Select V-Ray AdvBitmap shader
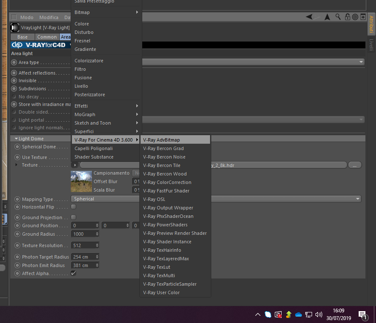This screenshot has width=376, height=323. 175,139
